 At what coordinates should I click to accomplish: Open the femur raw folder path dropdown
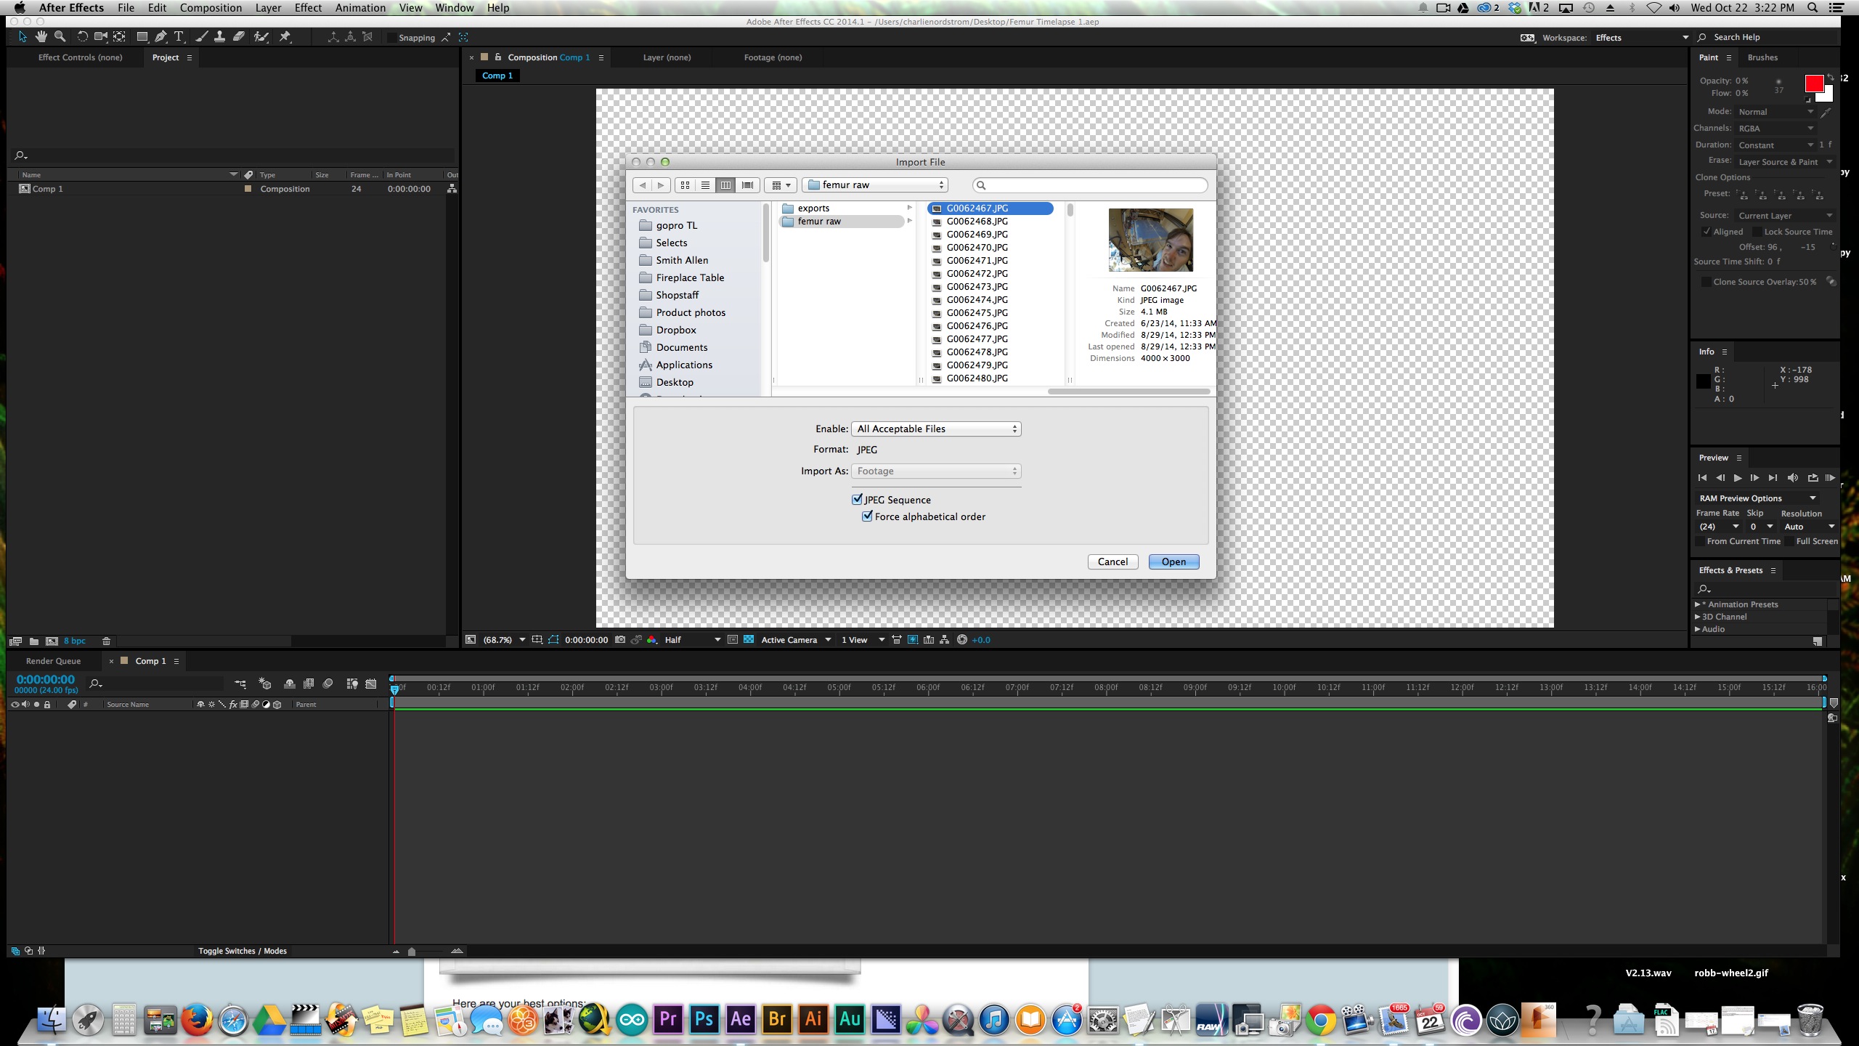pos(875,185)
